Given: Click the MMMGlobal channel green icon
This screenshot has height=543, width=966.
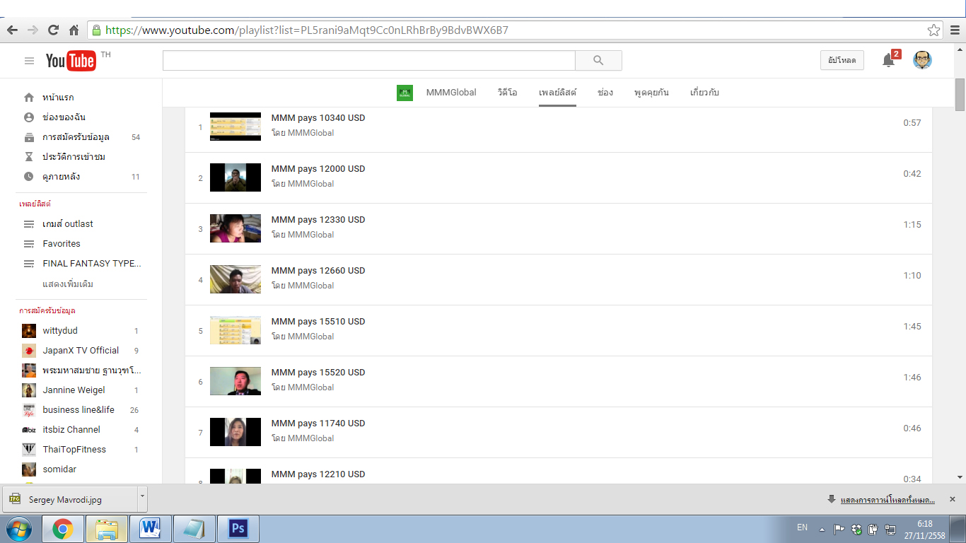Looking at the screenshot, I should click(405, 93).
